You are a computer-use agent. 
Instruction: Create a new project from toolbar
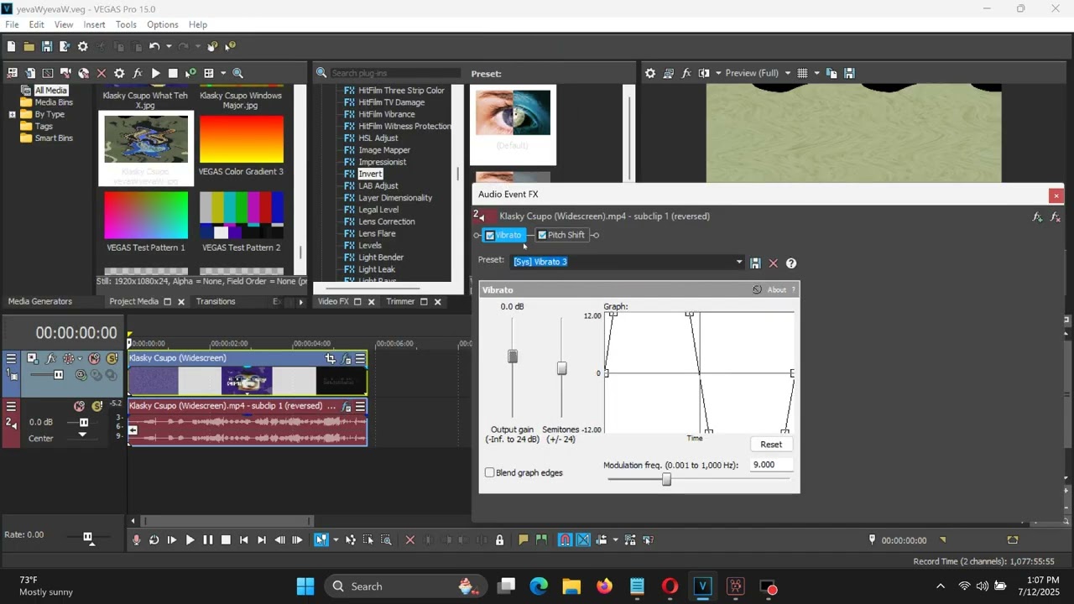click(x=11, y=46)
